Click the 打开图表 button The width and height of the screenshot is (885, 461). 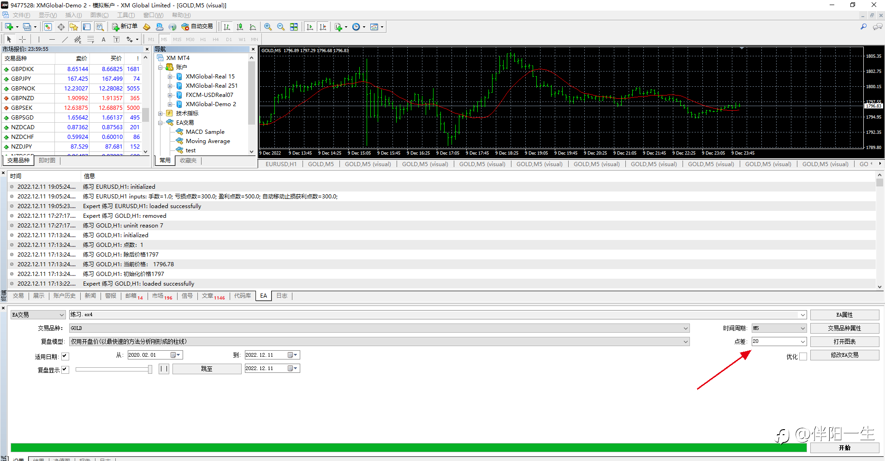coord(844,341)
